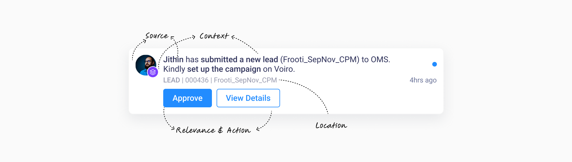Screen dimensions: 572x162
Task: Click the LEAD label in the metadata line
Action: (172, 80)
